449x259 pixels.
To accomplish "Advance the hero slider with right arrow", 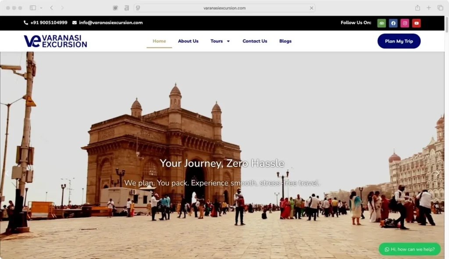I will click(x=438, y=172).
